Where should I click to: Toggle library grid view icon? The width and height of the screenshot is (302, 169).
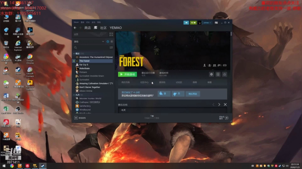[x=111, y=34]
